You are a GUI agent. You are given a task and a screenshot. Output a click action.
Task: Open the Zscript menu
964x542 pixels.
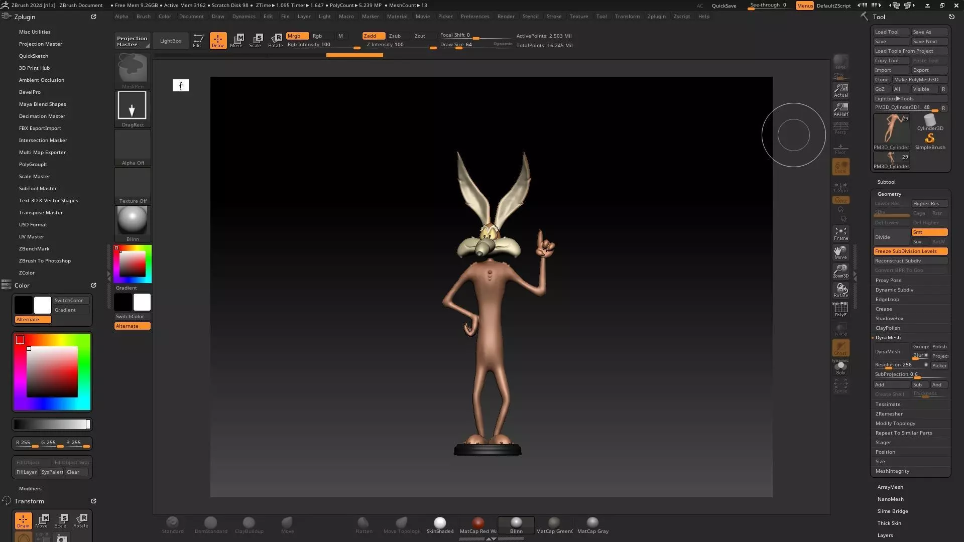pos(681,16)
